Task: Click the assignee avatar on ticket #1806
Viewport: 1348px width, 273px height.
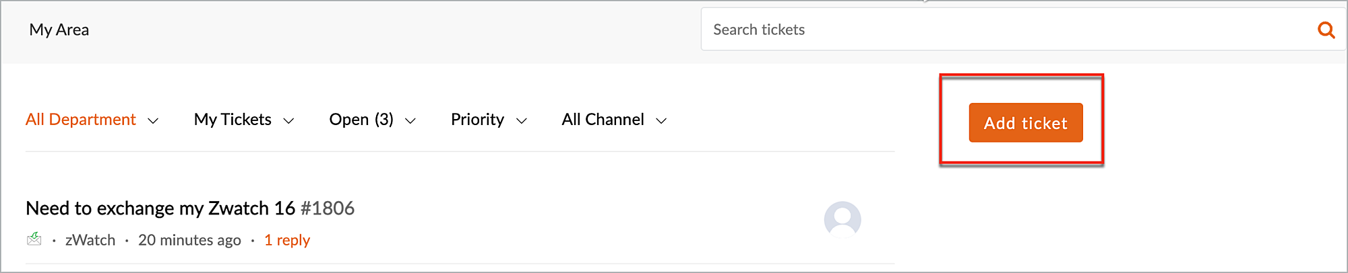Action: click(842, 219)
